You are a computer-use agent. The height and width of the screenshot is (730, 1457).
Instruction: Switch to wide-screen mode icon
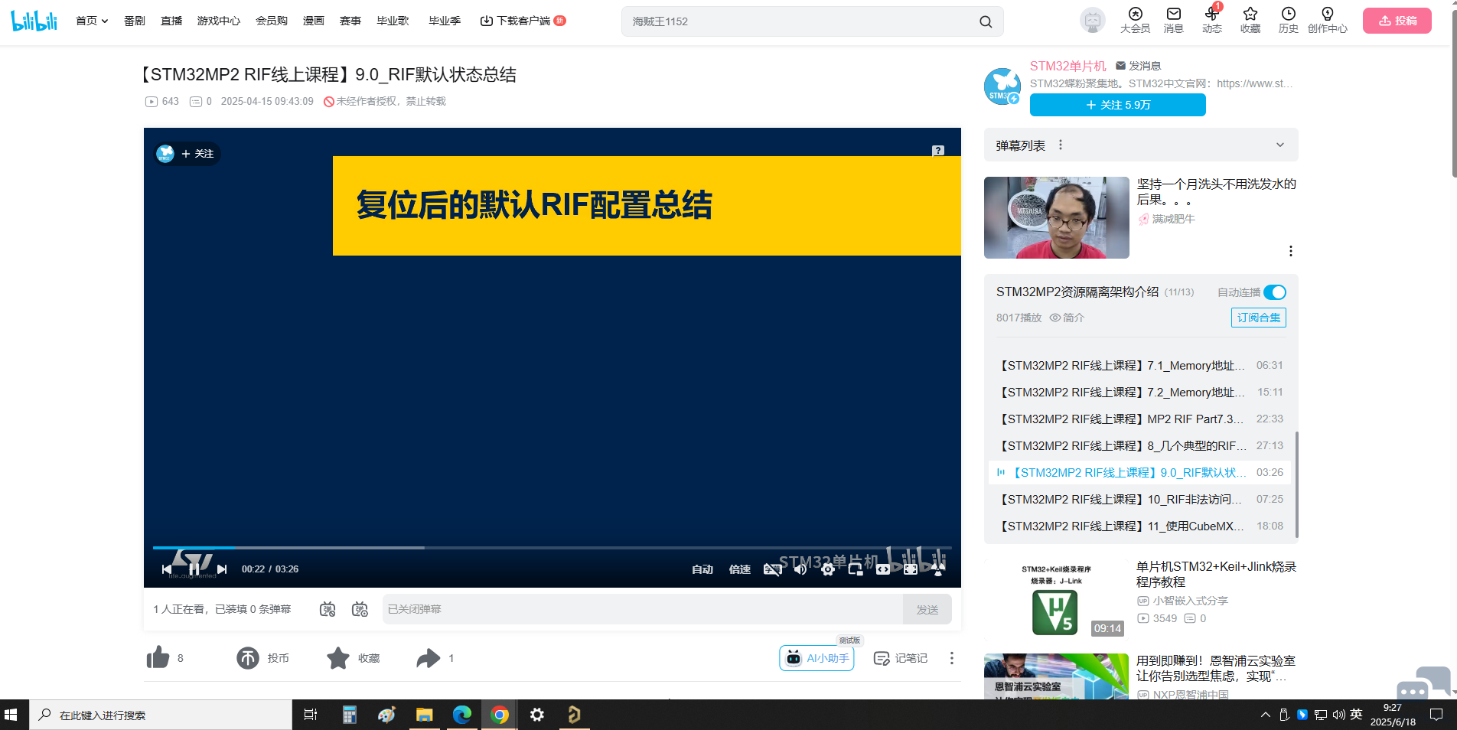click(883, 569)
